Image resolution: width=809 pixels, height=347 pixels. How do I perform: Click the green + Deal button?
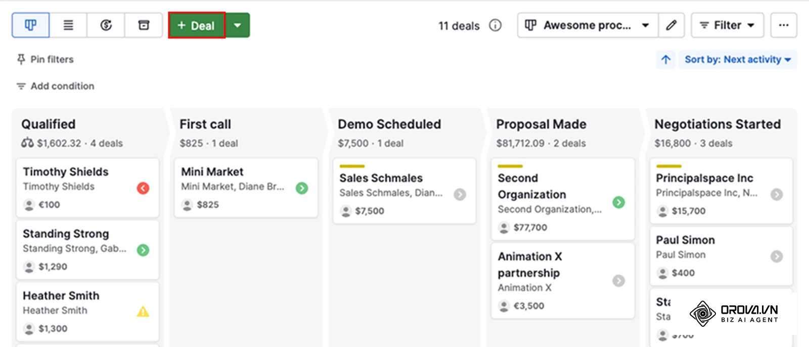pos(197,25)
